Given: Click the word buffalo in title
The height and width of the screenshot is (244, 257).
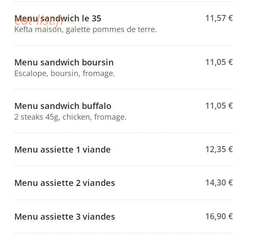Looking at the screenshot, I should pyautogui.click(x=97, y=106).
